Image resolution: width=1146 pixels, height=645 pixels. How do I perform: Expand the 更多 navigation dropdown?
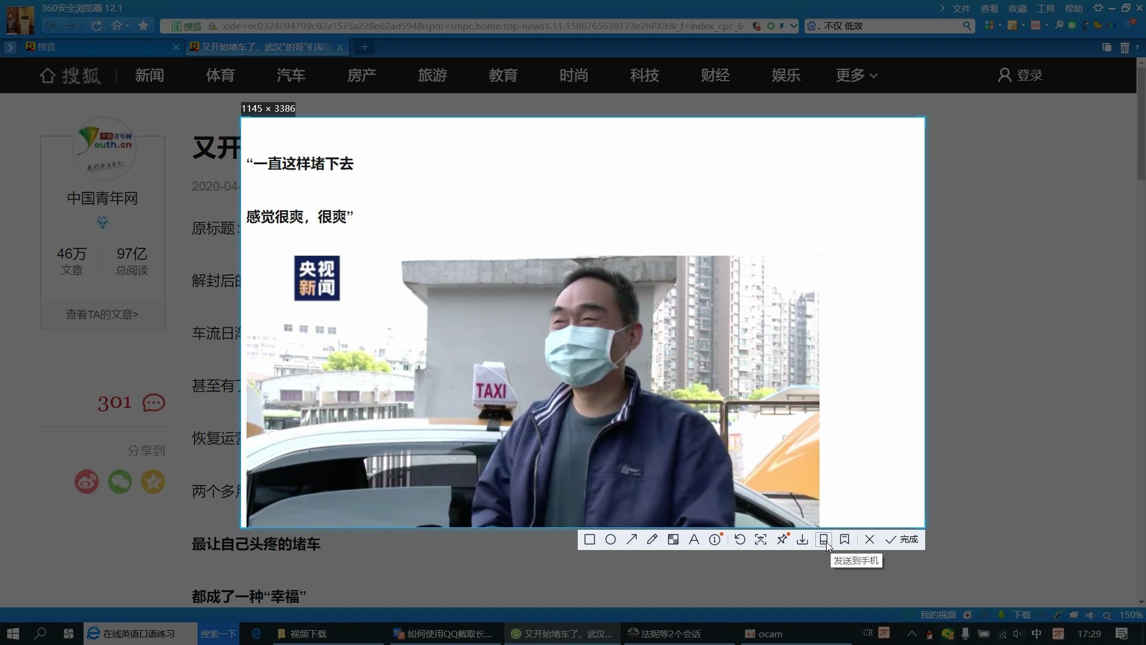pos(856,75)
